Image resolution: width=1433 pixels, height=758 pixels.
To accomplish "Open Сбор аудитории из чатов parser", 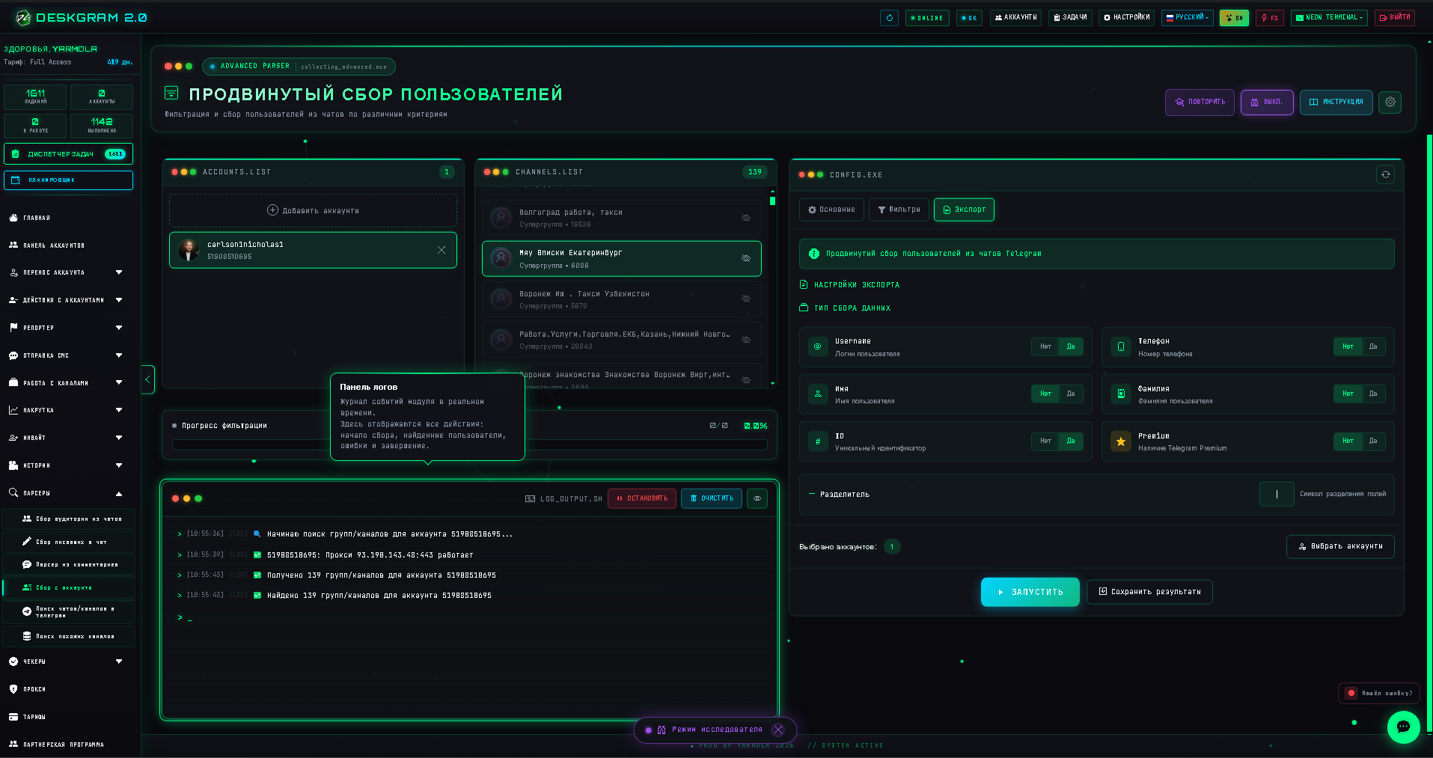I will point(70,519).
